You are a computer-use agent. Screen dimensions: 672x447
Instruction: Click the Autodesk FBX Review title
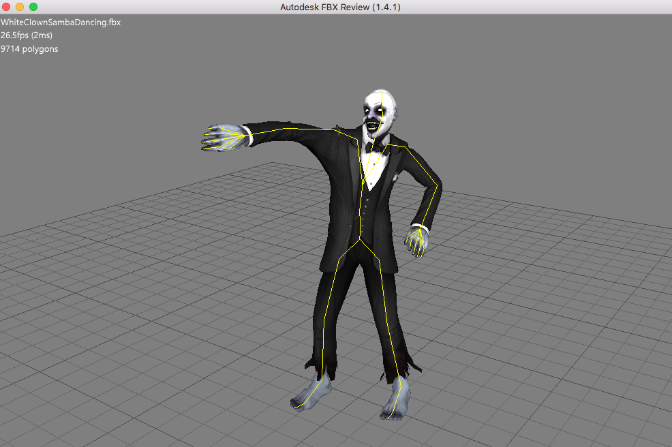(x=340, y=7)
